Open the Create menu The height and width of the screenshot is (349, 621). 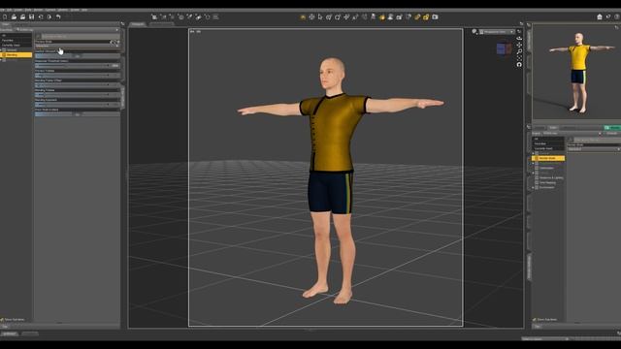(18, 10)
